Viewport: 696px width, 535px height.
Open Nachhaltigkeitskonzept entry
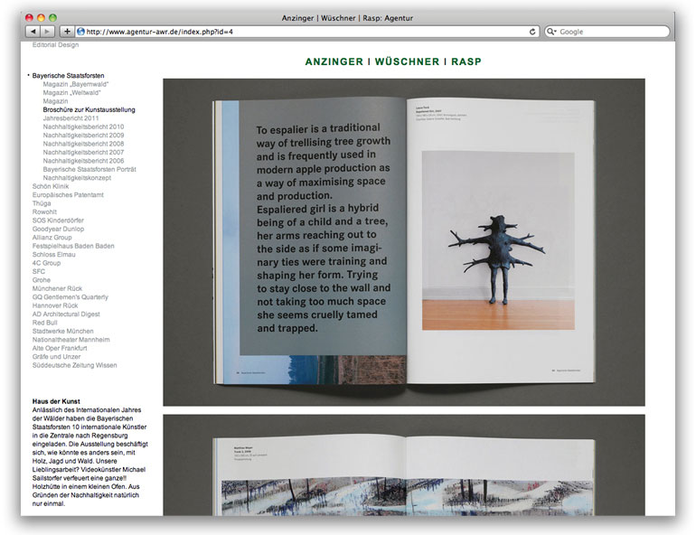point(77,178)
